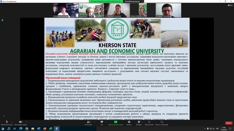Click the green encryption shield icon
234x131 pixels.
click(x=3, y=20)
